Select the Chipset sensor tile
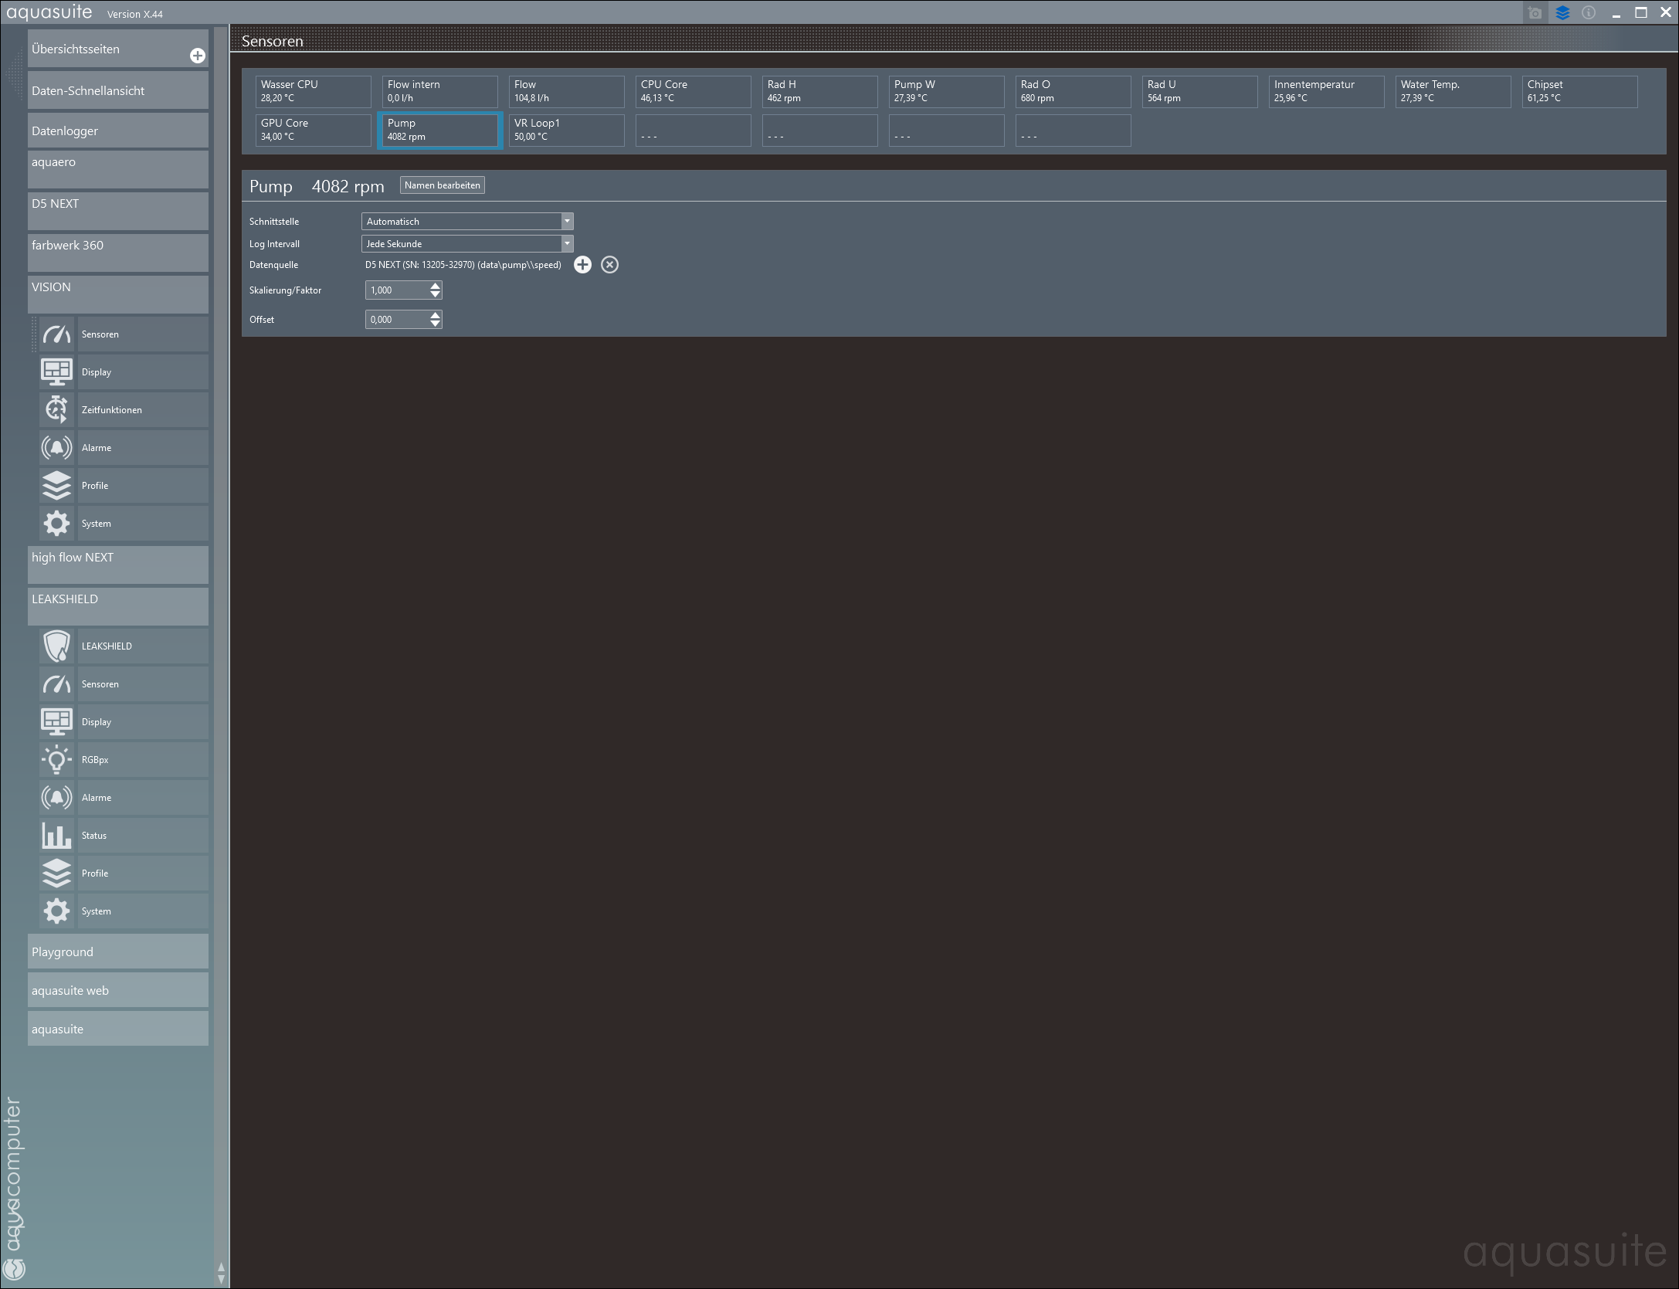Image resolution: width=1679 pixels, height=1289 pixels. (1580, 91)
